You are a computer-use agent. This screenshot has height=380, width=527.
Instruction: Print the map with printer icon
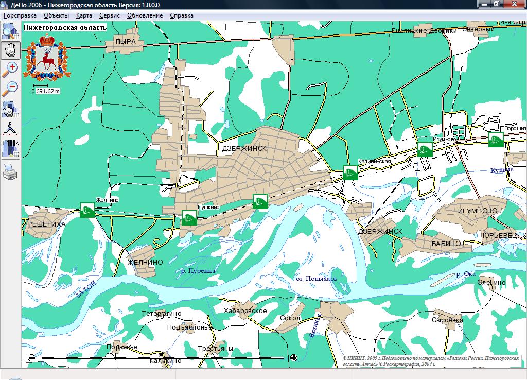click(x=10, y=171)
